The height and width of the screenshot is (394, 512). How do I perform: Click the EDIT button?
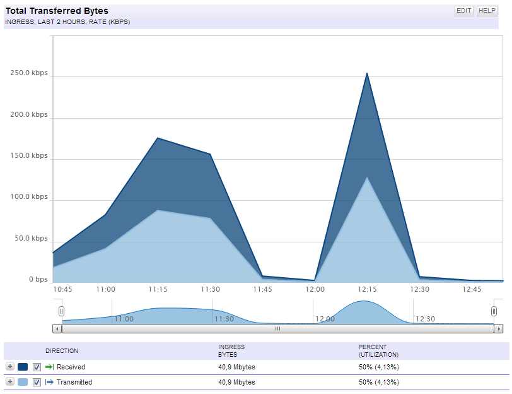click(463, 11)
